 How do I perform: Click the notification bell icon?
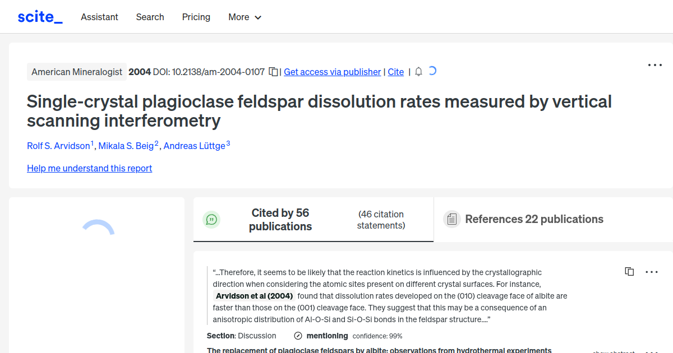418,72
